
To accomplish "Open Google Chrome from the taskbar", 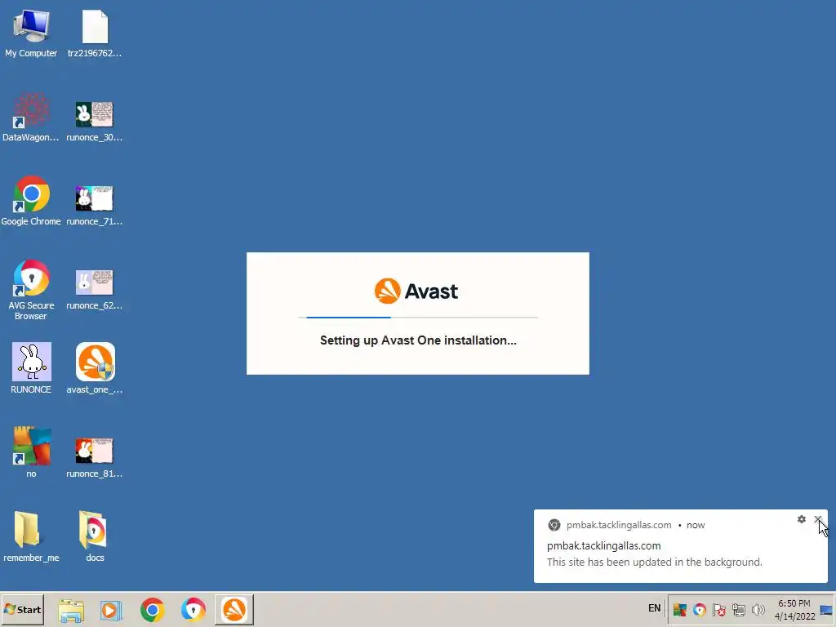I will pyautogui.click(x=153, y=610).
